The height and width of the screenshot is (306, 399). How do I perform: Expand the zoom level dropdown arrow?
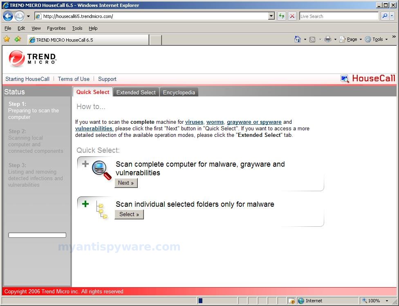tap(387, 301)
